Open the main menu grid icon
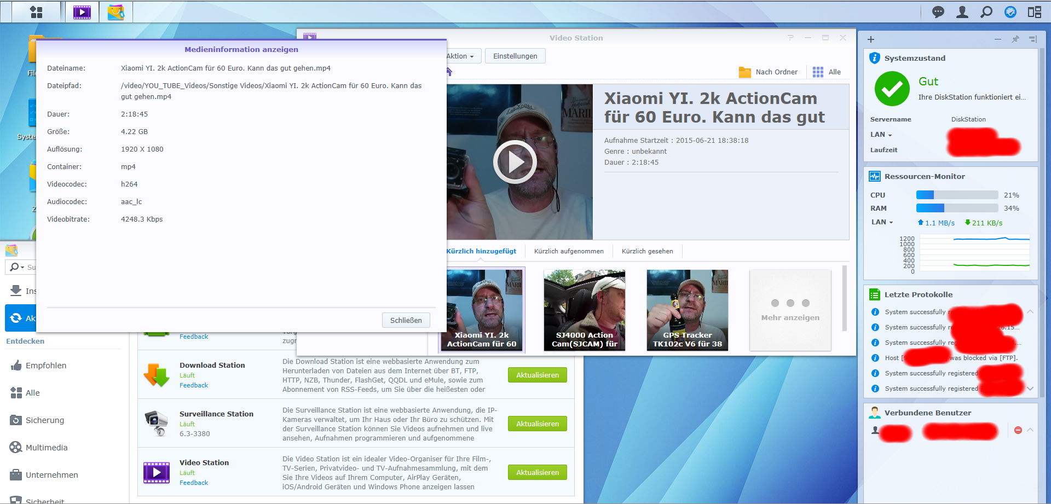 click(36, 12)
